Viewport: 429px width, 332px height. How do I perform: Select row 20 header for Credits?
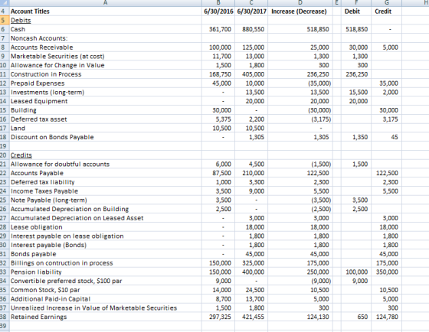pos(5,155)
